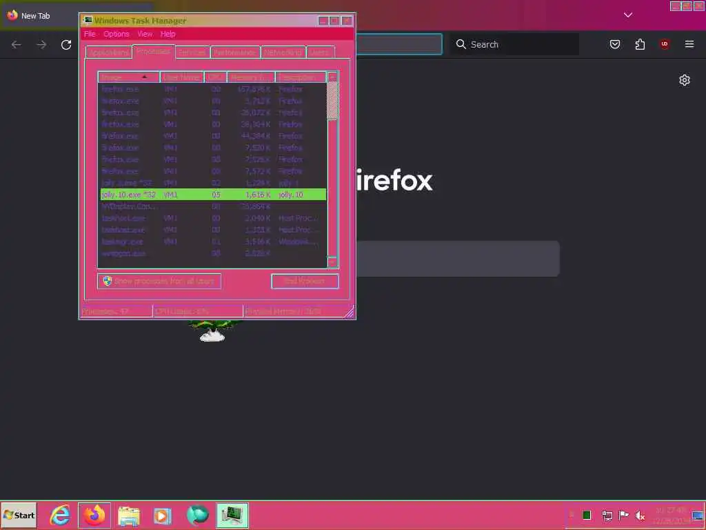Sort by the Image Name column header
This screenshot has height=530, width=706.
pyautogui.click(x=129, y=77)
